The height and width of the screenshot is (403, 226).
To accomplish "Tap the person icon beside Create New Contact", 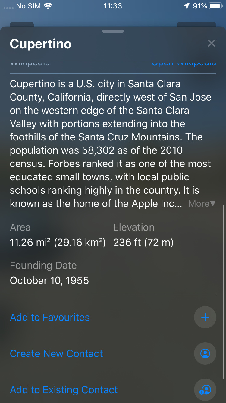I will click(205, 353).
